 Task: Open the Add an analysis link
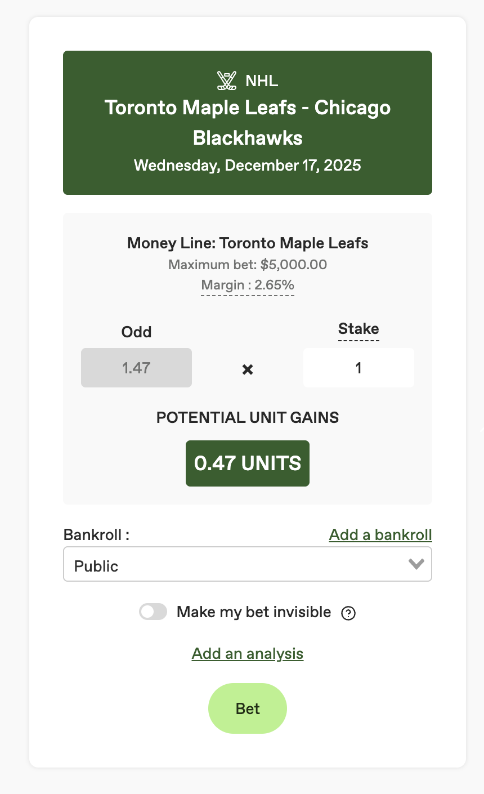tap(248, 654)
